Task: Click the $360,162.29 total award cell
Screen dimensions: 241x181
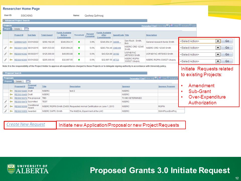Action: [48, 42]
